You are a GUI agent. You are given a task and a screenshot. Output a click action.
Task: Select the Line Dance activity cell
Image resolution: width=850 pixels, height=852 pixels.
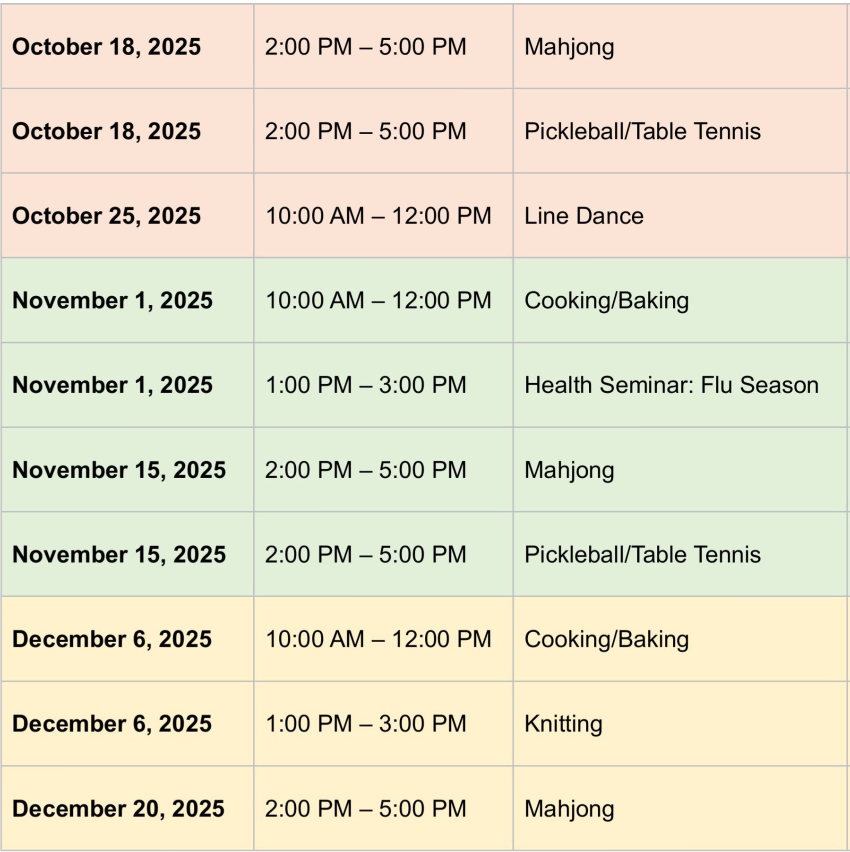[x=584, y=216]
